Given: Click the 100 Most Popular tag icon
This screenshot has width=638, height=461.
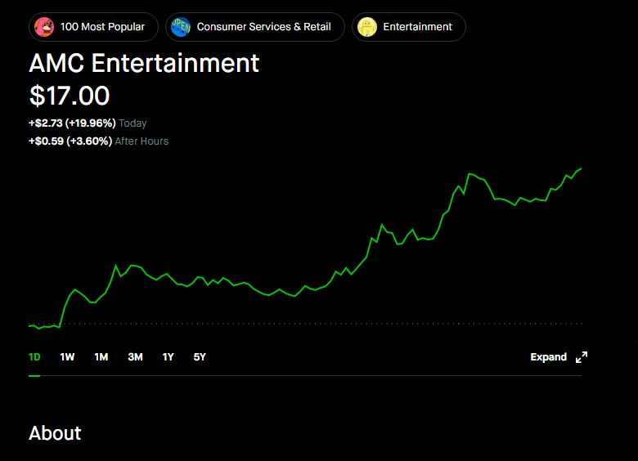Looking at the screenshot, I should [44, 27].
